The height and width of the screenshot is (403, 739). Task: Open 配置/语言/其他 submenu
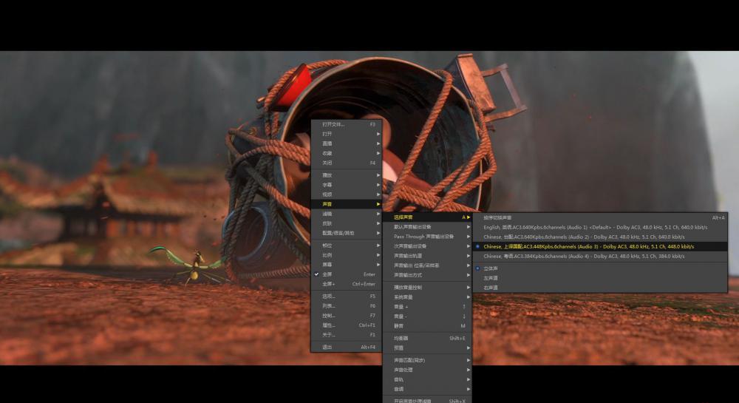point(347,233)
